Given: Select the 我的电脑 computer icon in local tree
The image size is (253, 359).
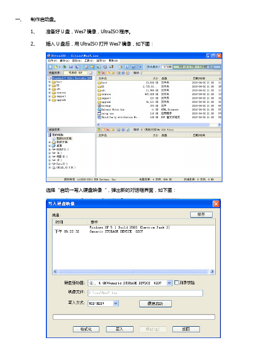Looking at the screenshot, I should 49,134.
